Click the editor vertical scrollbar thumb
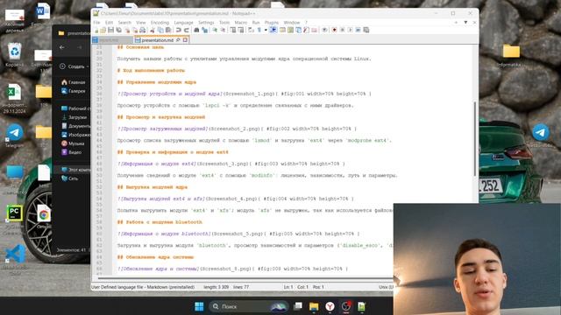This screenshot has width=561, height=315. point(475,139)
